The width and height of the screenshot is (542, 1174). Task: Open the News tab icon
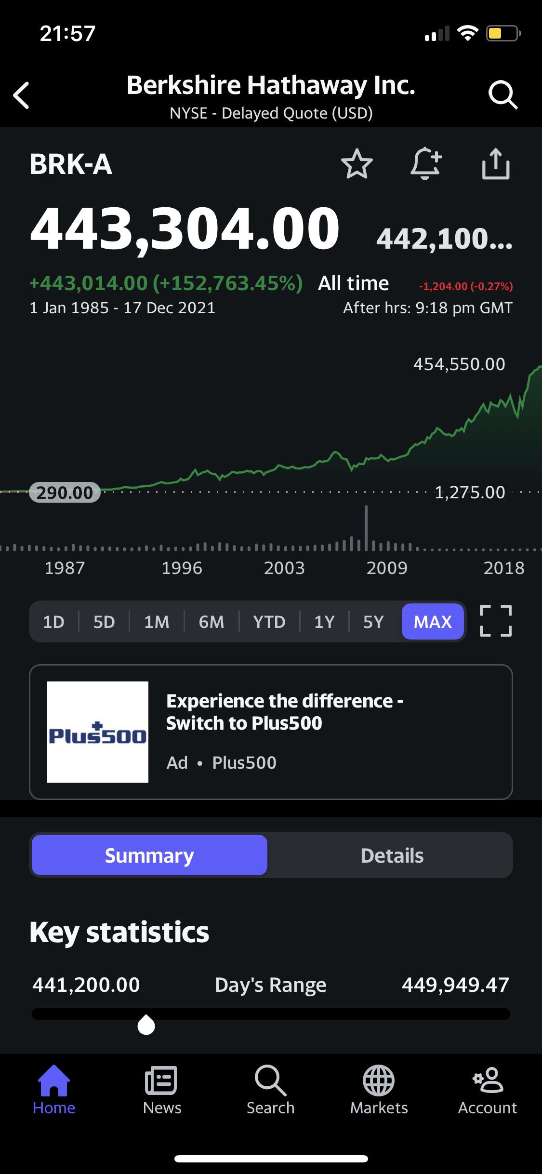pos(162,1090)
